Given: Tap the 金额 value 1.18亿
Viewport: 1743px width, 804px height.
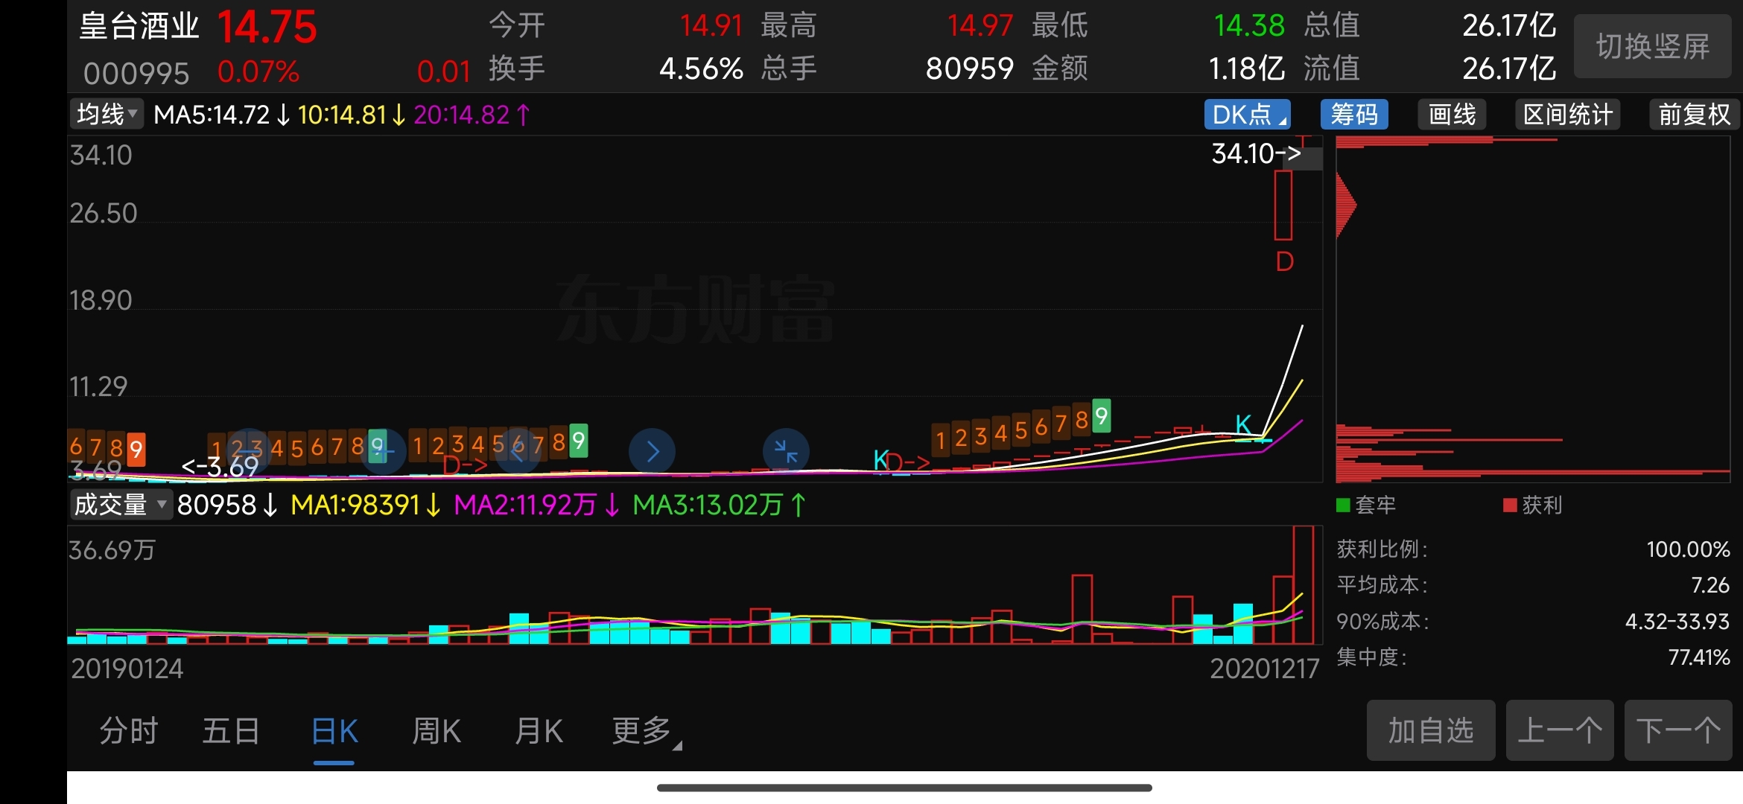Looking at the screenshot, I should 1246,68.
